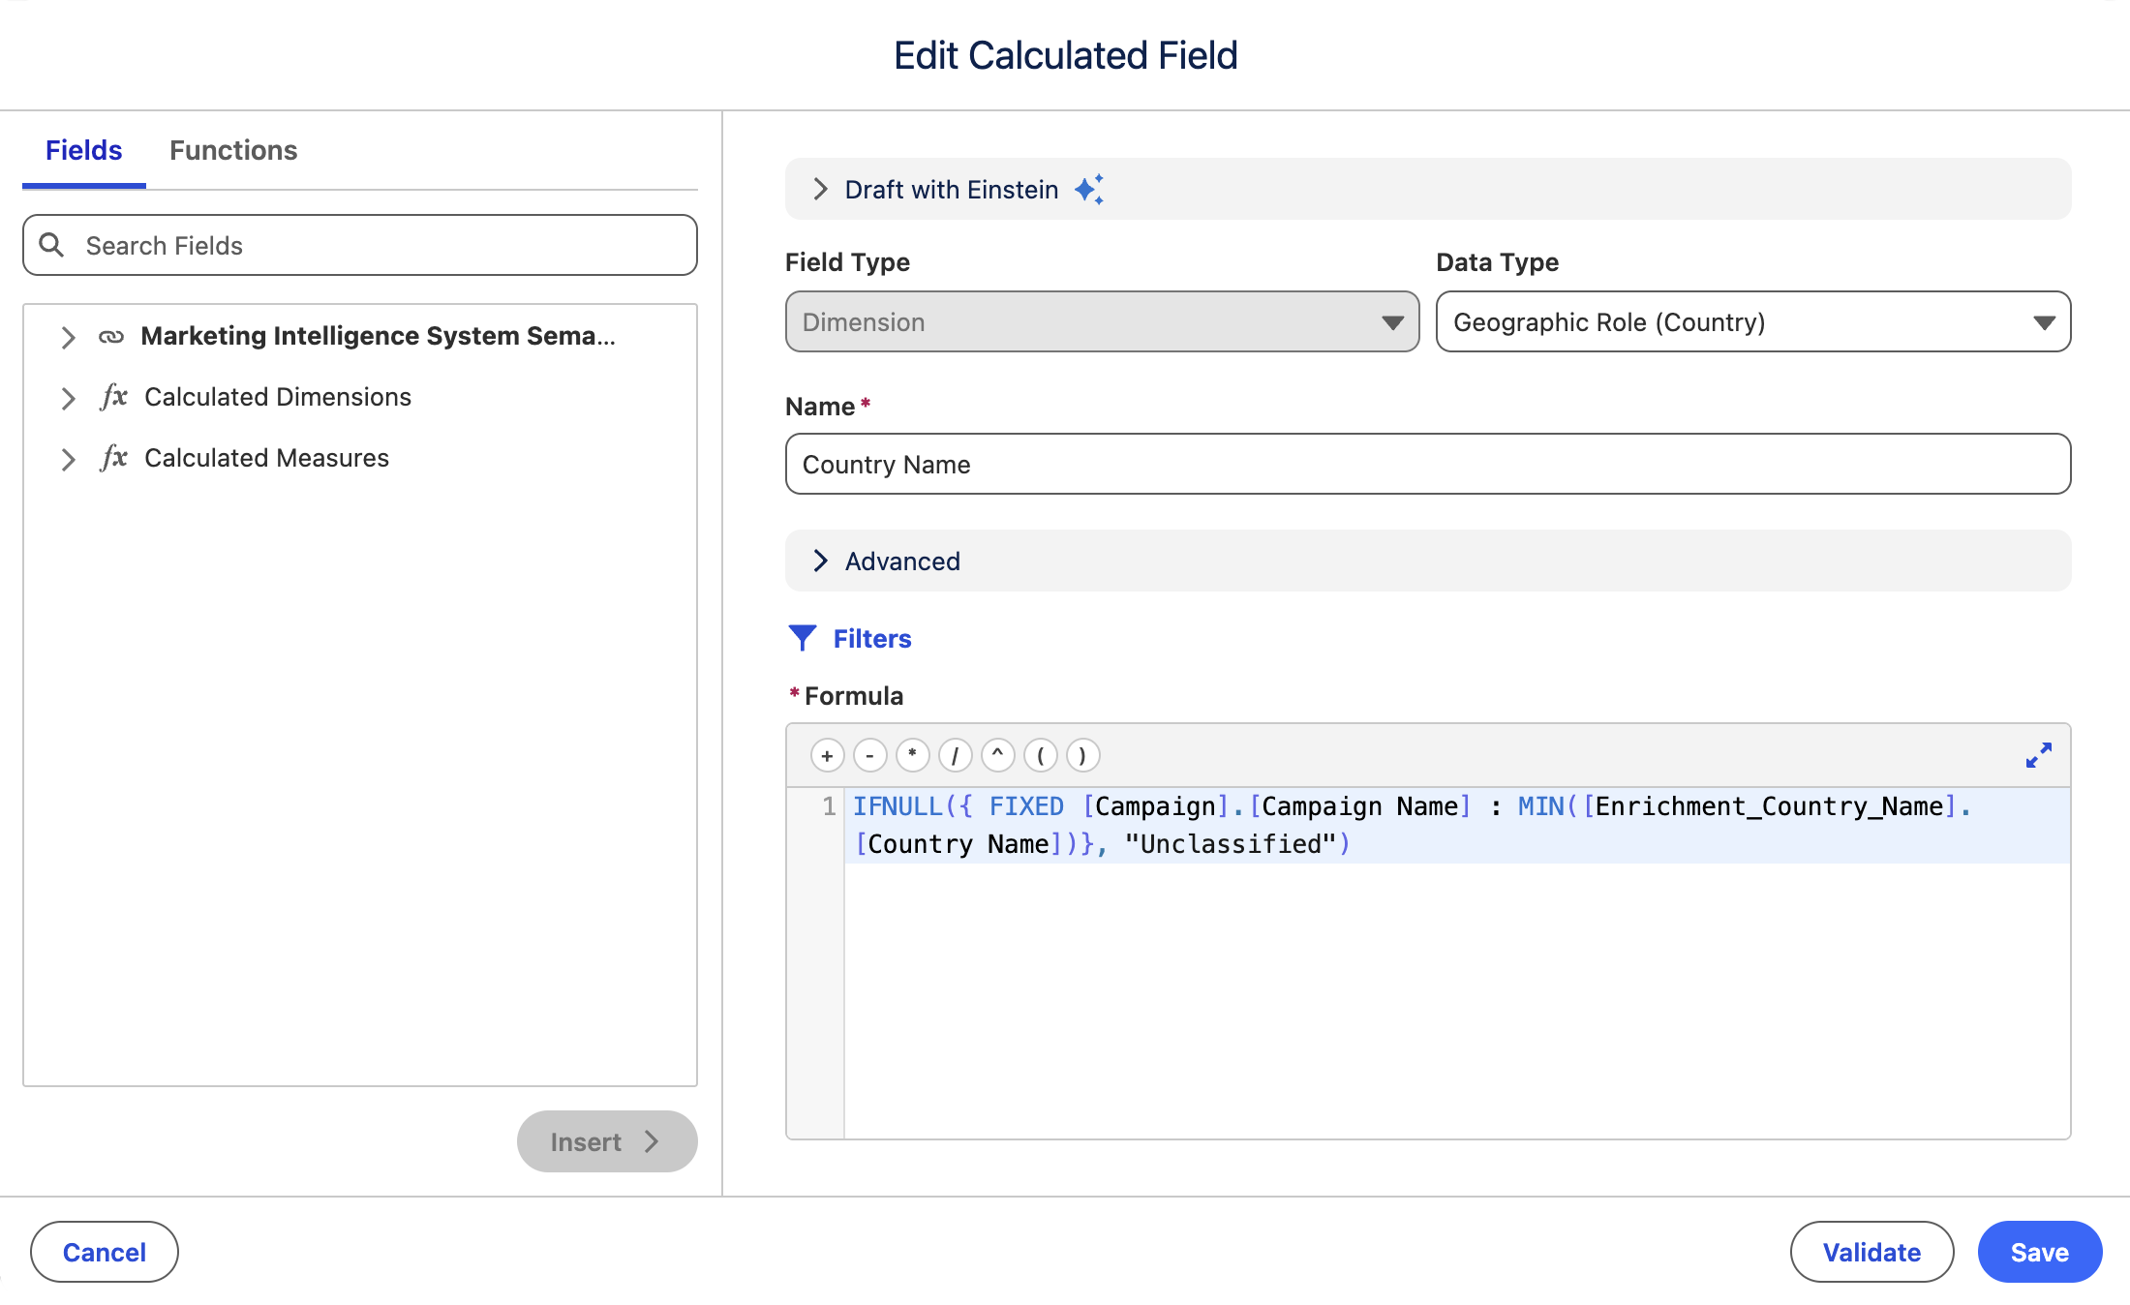Screen dimensions: 2130x1305
Task: Click the Validate button
Action: [1871, 1252]
